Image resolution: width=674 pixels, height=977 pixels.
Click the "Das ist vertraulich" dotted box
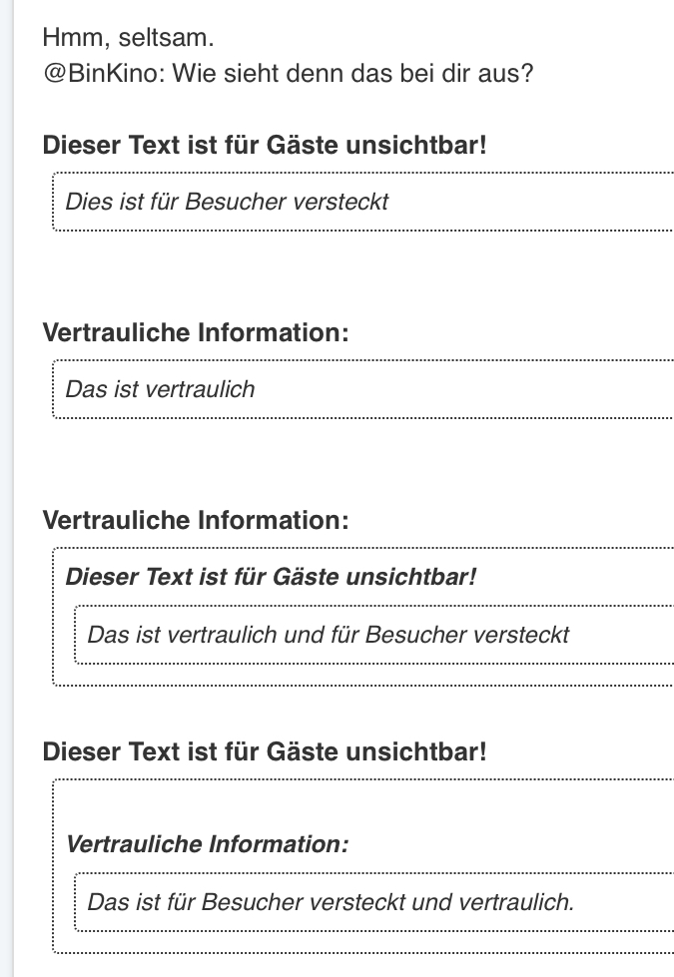tap(361, 389)
